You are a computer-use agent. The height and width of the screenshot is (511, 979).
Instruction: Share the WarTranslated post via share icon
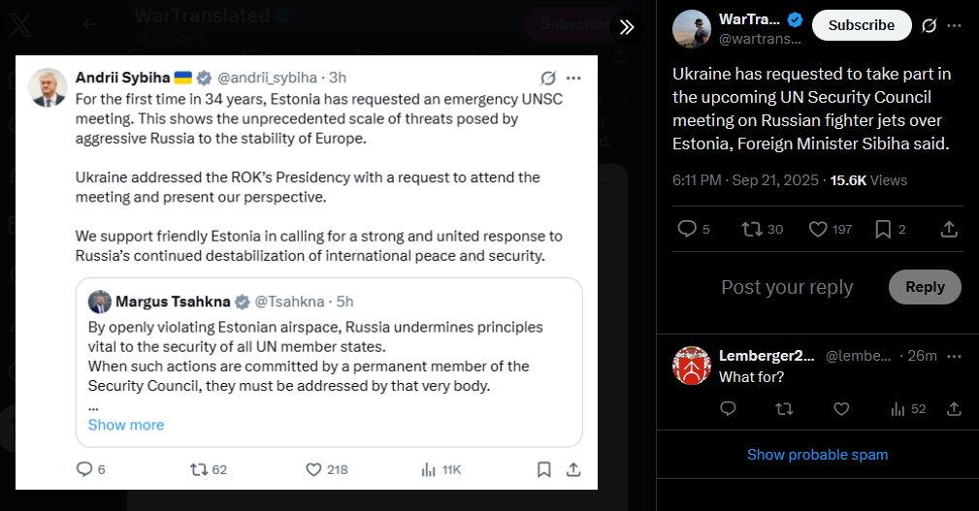click(x=949, y=229)
